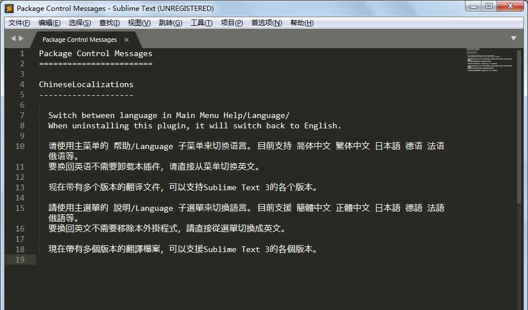The image size is (528, 310).
Task: Close the Sublime Text window
Action: pyautogui.click(x=510, y=6)
